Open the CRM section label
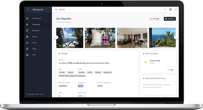The image size is (203, 110). click(34, 55)
